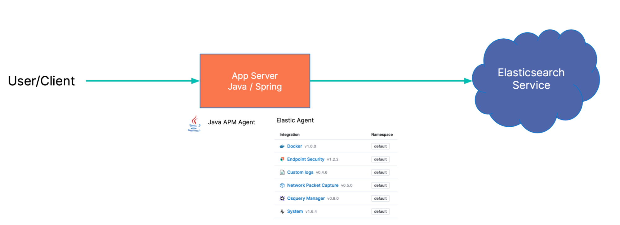Screen dimensions: 620x225
Task: Click the Integration column header
Action: (289, 134)
